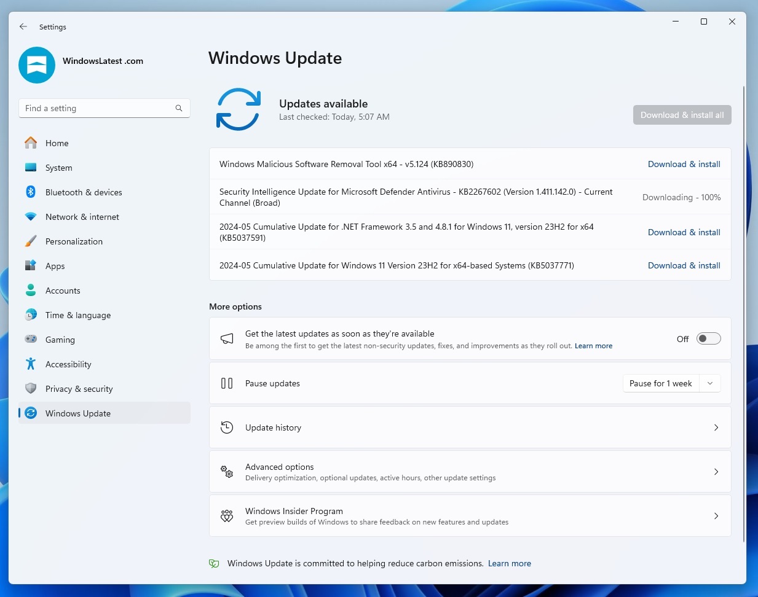Image resolution: width=758 pixels, height=597 pixels.
Task: Open Apps settings label
Action: [x=55, y=266]
